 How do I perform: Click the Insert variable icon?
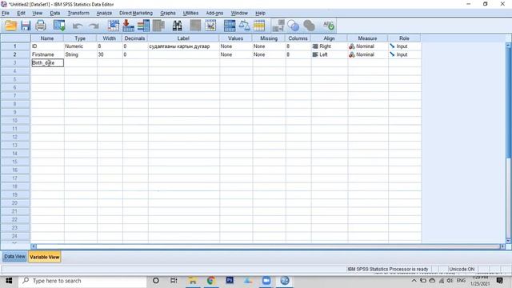(x=210, y=26)
